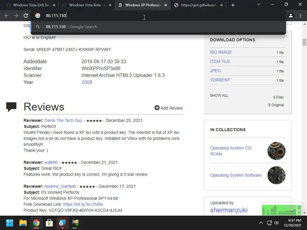Click the Google icon in the address bar
The width and height of the screenshot is (307, 230).
point(38,16)
